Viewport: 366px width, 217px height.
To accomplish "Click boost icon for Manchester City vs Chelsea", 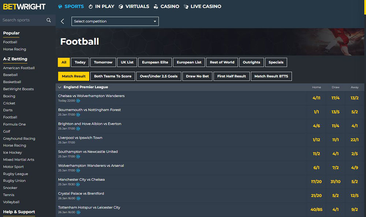I will click(78, 184).
